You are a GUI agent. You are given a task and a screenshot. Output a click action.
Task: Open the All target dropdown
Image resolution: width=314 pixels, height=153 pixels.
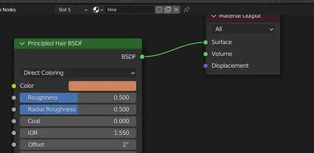click(x=243, y=29)
